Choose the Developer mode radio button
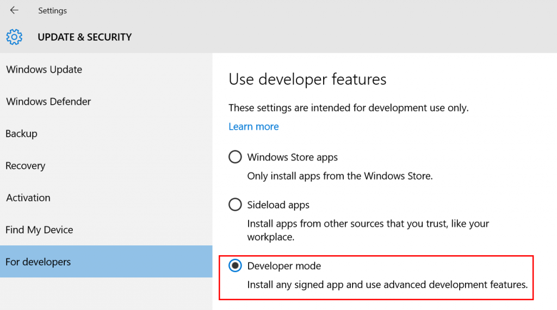This screenshot has height=310, width=557. 235,266
